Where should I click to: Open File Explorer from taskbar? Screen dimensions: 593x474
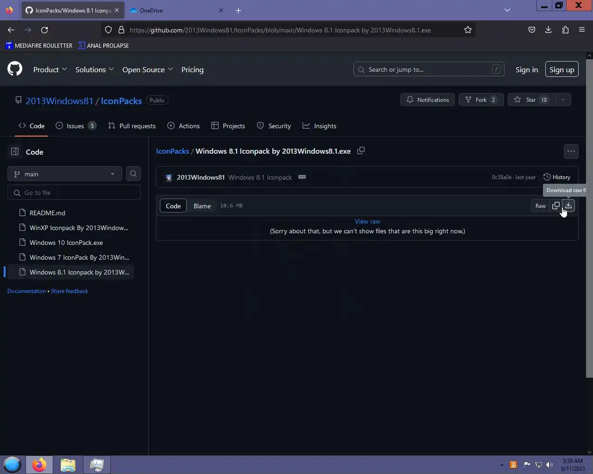point(68,465)
